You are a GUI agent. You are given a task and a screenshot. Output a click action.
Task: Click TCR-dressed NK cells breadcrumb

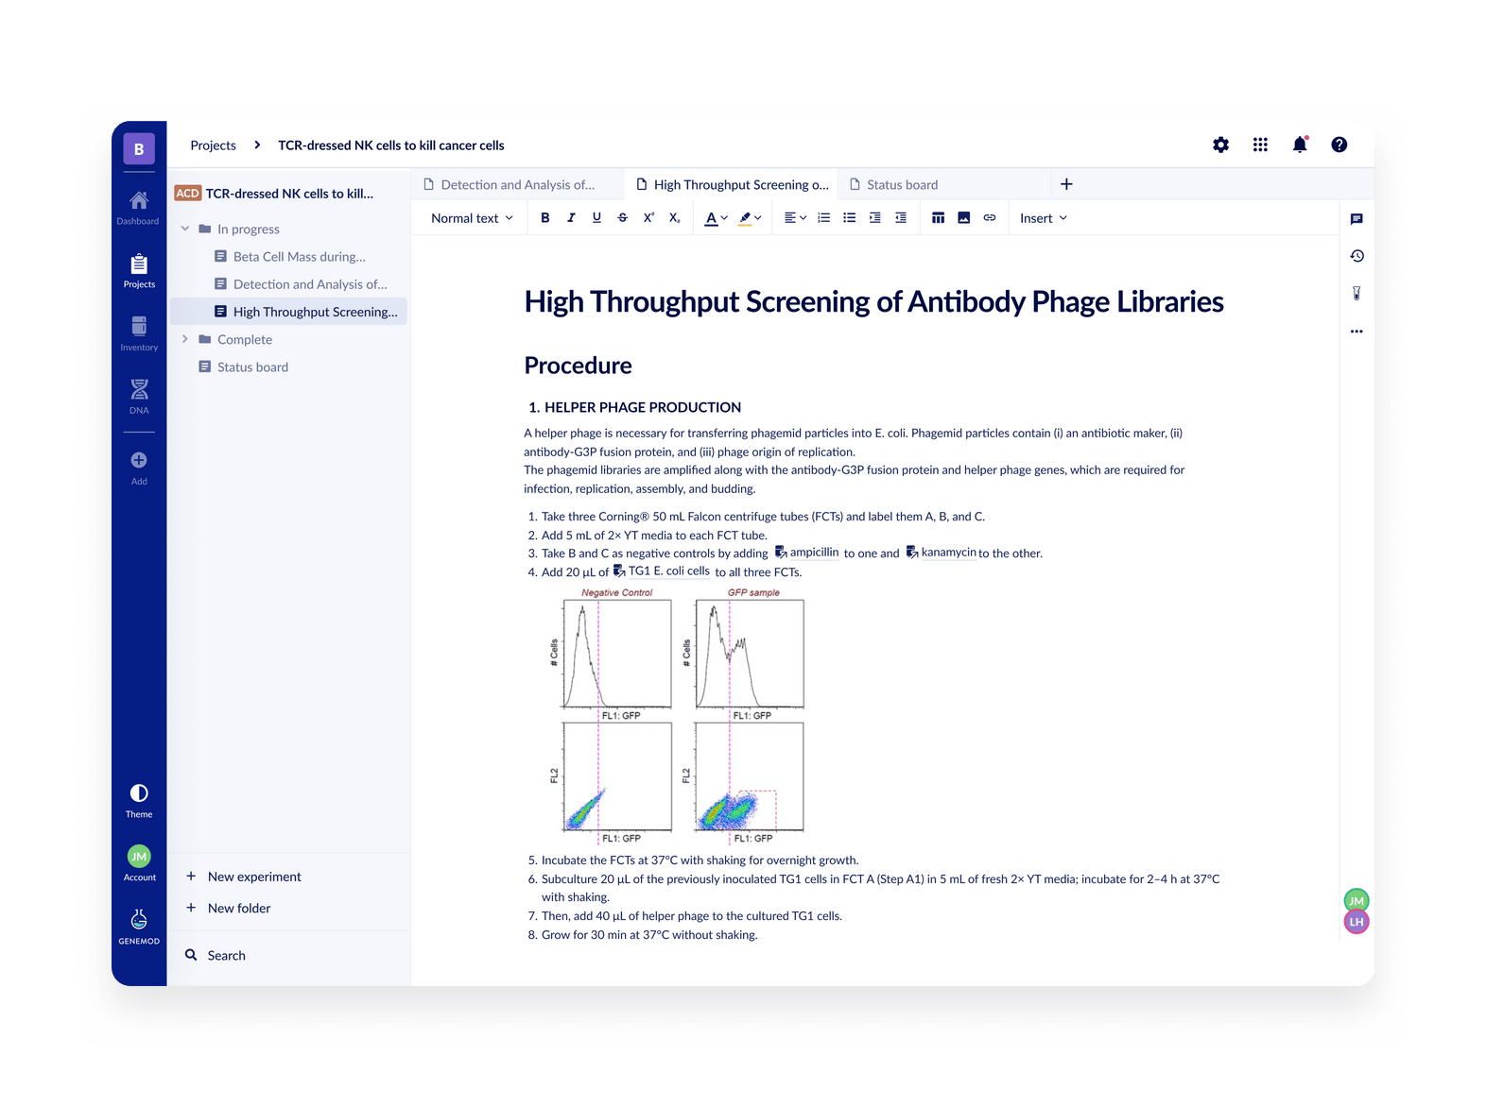(x=391, y=145)
